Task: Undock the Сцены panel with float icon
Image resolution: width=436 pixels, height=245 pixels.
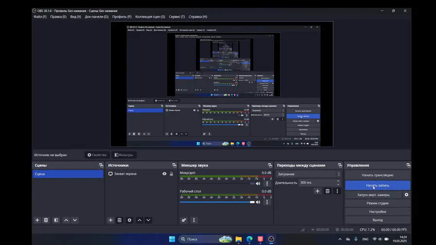Action: click(x=101, y=165)
